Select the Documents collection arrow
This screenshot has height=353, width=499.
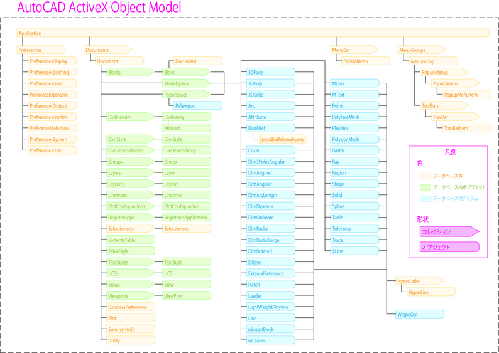[108, 50]
